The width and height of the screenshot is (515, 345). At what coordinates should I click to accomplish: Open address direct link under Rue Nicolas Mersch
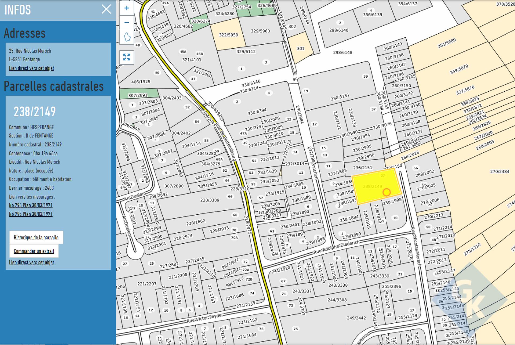(31, 68)
